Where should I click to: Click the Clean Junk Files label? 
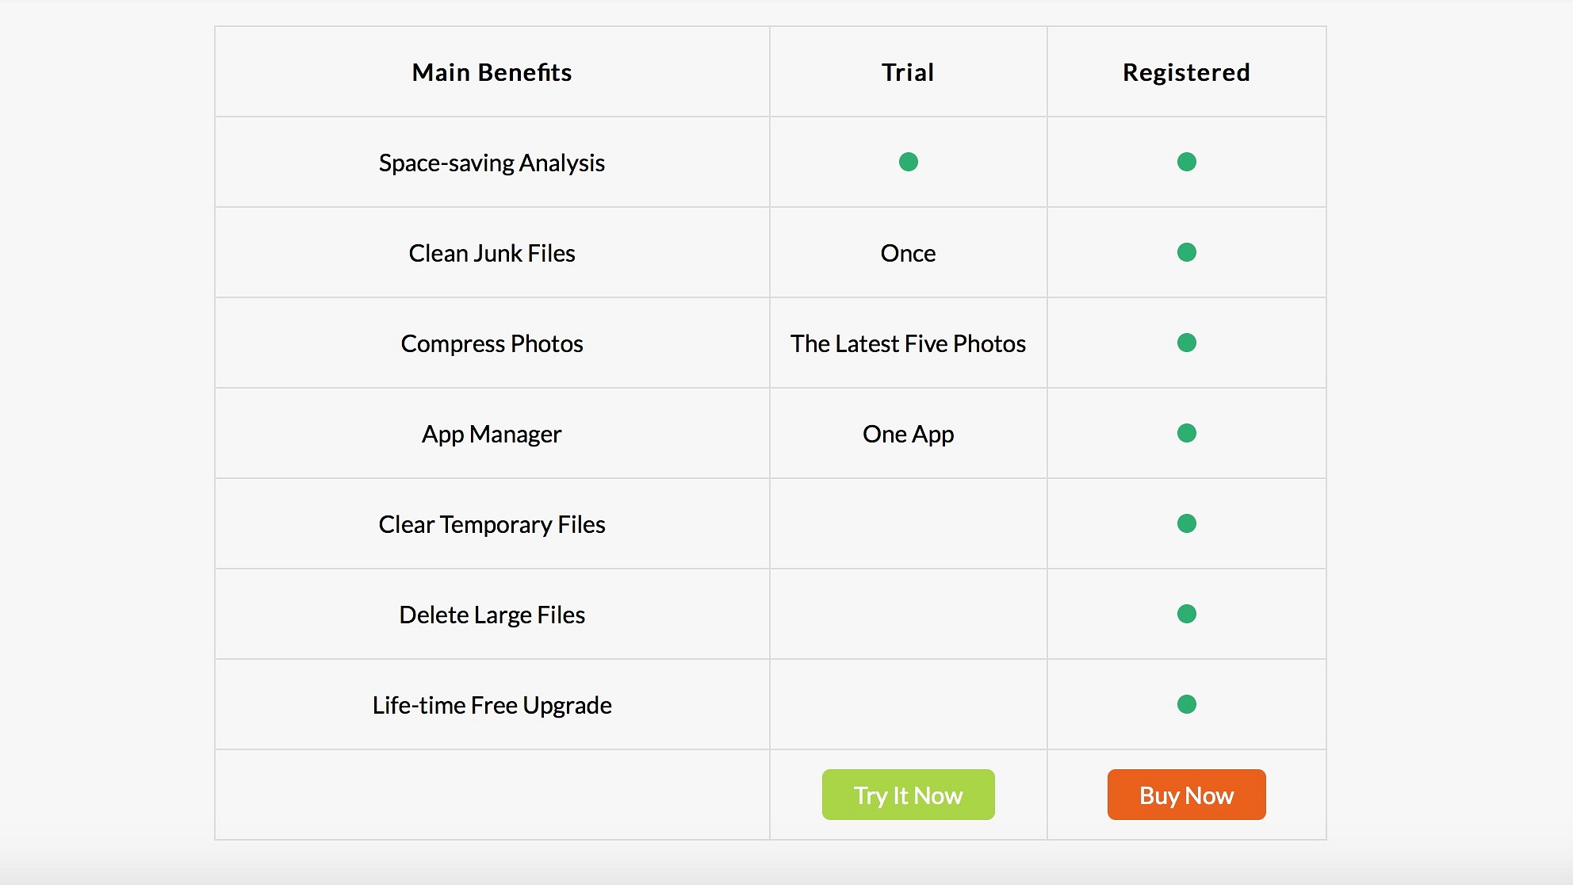click(492, 253)
